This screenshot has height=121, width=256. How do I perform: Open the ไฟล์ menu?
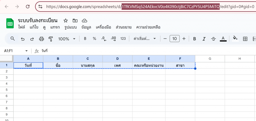pyautogui.click(x=22, y=27)
